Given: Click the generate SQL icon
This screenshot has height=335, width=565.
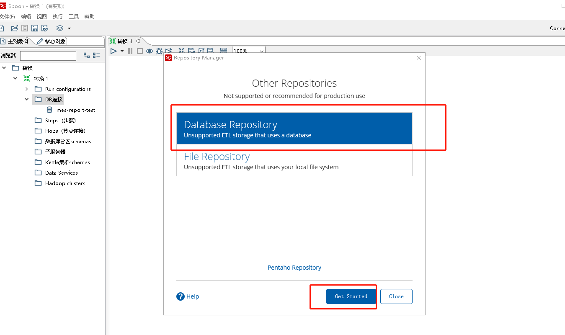Looking at the screenshot, I should [x=201, y=51].
